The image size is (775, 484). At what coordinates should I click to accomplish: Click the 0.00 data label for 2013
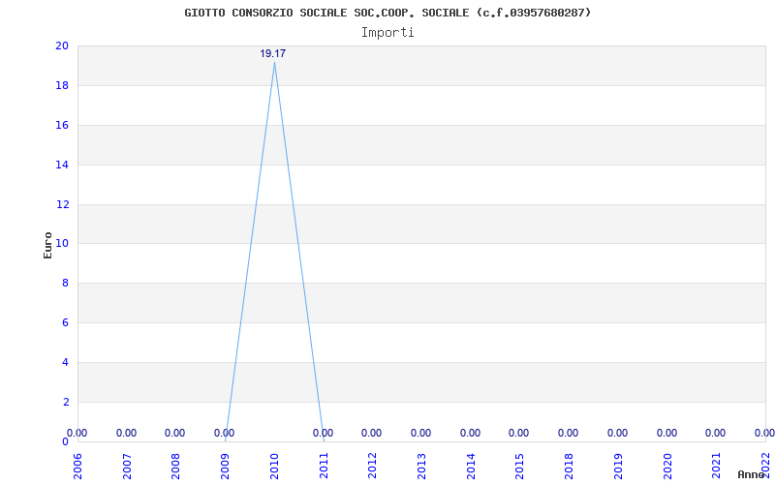click(421, 433)
